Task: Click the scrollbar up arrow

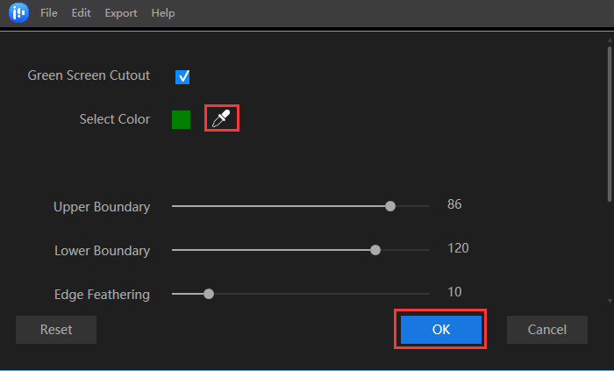Action: (610, 40)
